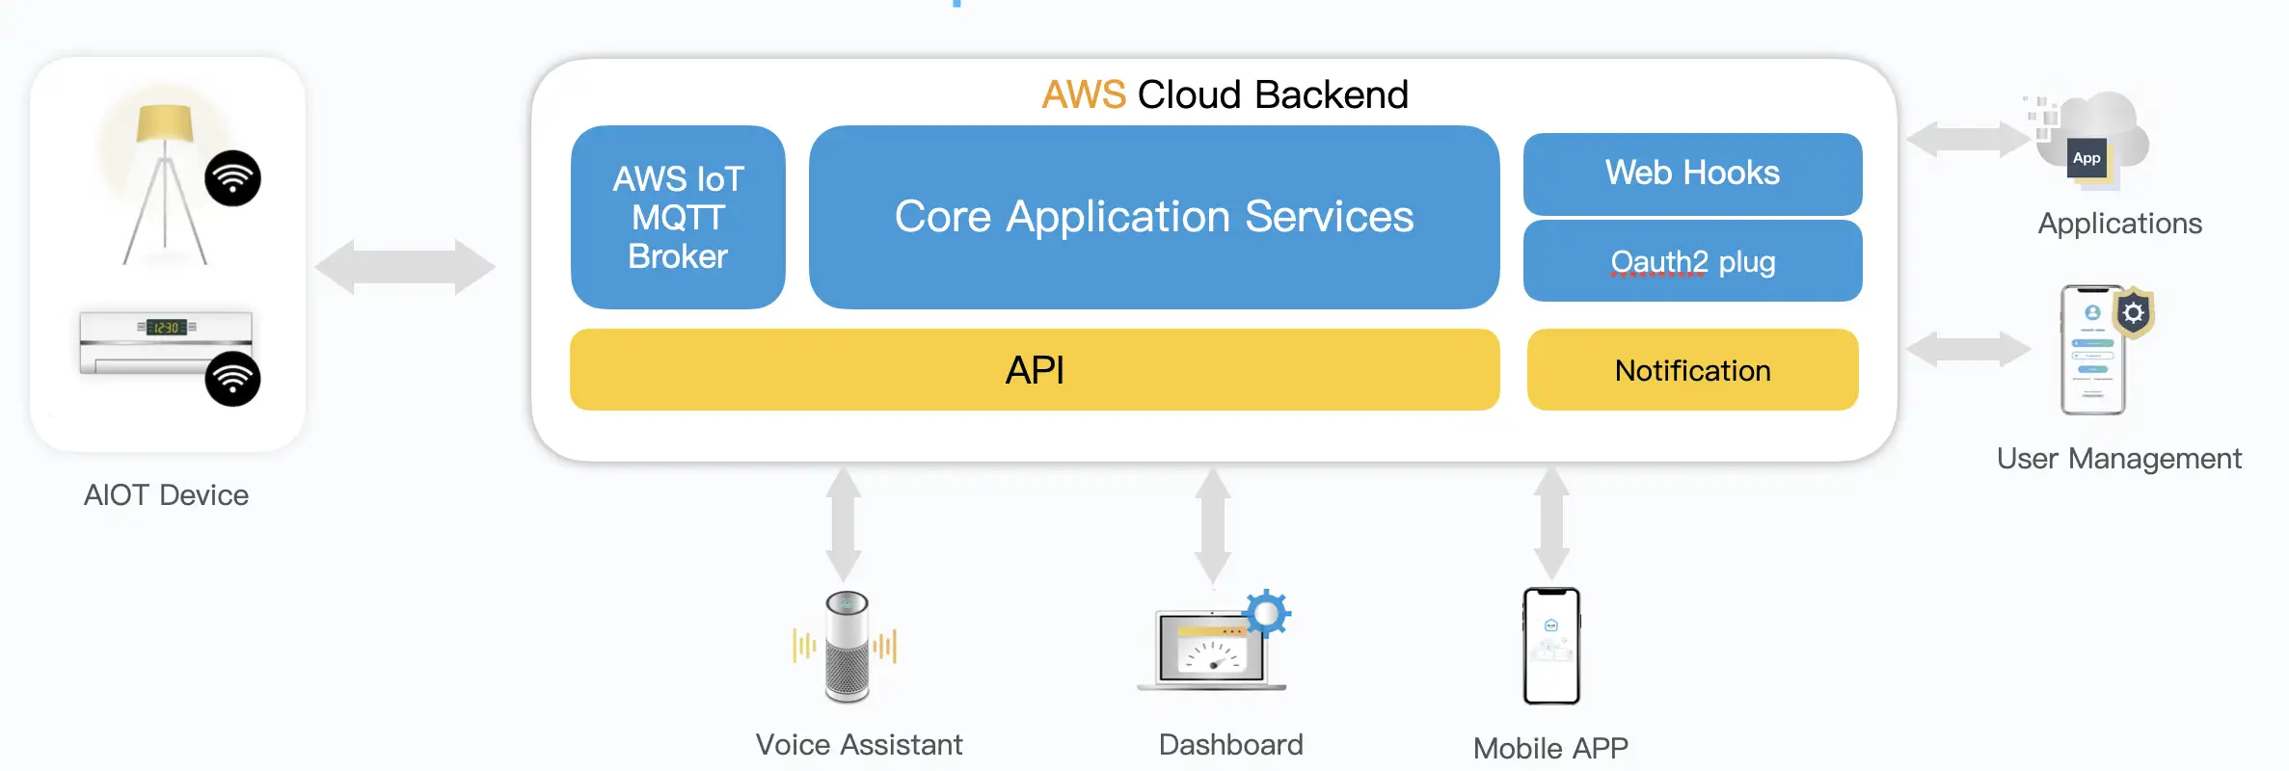
Task: Click the floor lamp device icon
Action: click(164, 183)
